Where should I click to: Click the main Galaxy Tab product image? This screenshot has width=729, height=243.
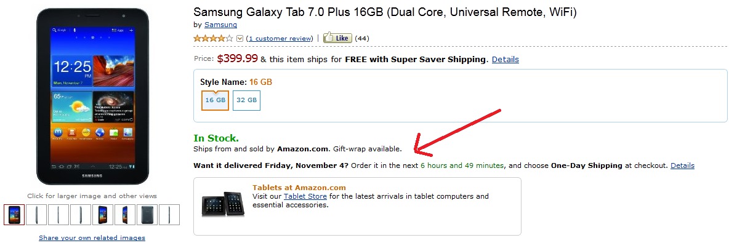(92, 96)
